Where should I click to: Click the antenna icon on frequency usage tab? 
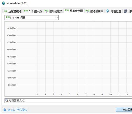pyautogui.click(x=67, y=11)
